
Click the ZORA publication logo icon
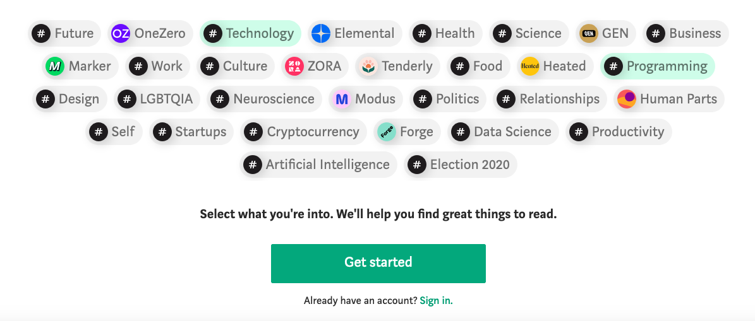tap(294, 66)
